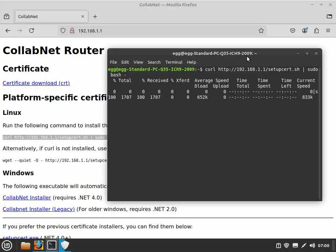336x252 pixels.
Task: Open the tray security shield icon
Action: pyautogui.click(x=286, y=245)
